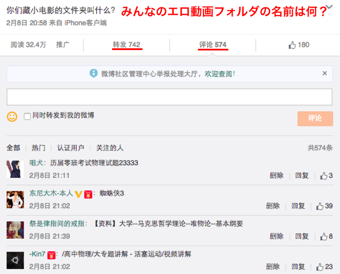Reply to the 蜘蛛侠3 comment
Image resolution: width=340 pixels, height=274 pixels.
click(x=298, y=206)
